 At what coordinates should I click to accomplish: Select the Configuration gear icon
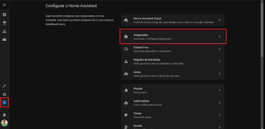[4, 103]
